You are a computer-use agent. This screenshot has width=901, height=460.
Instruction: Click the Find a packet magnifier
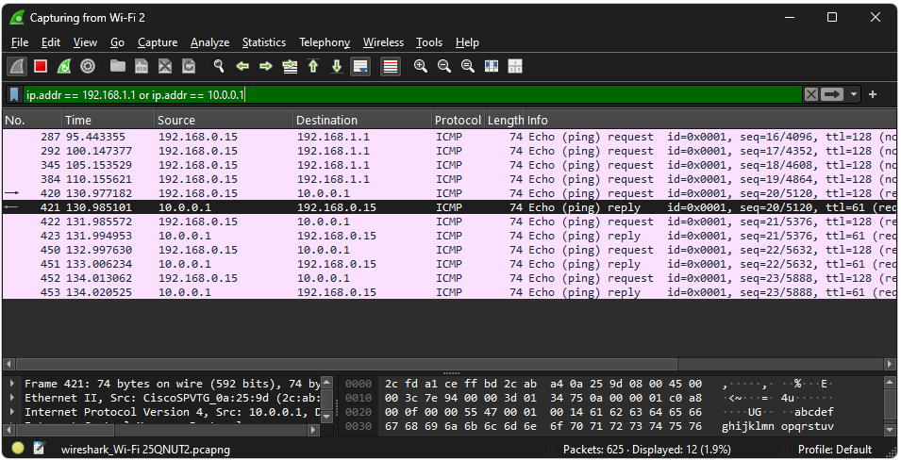click(219, 66)
